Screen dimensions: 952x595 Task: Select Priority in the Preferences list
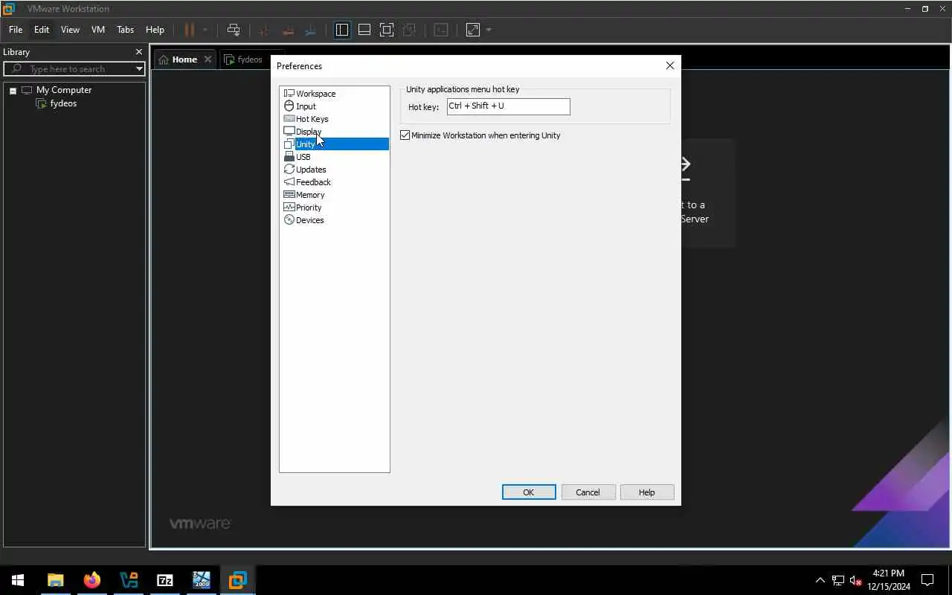[x=309, y=208]
